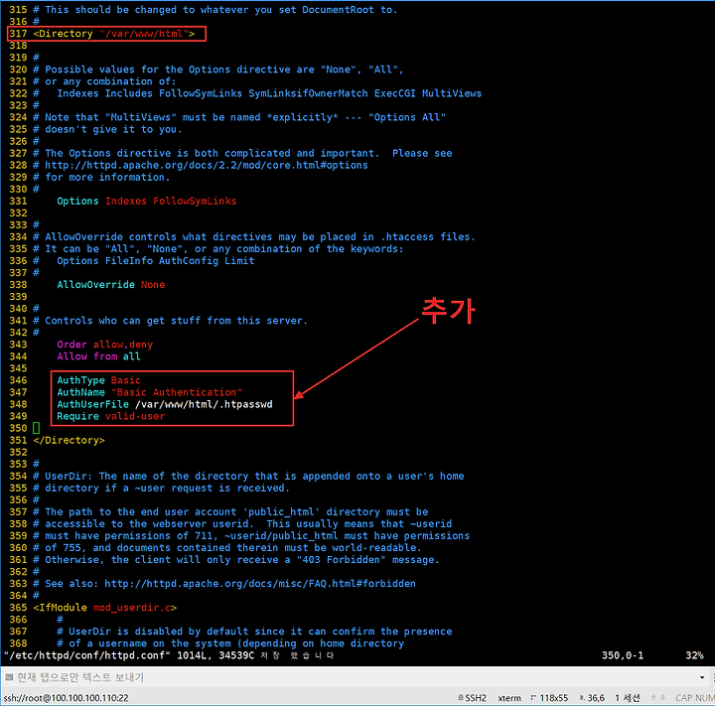The height and width of the screenshot is (706, 715).
Task: Click the <IfModule mod_userdir.c> line
Action: pos(105,608)
